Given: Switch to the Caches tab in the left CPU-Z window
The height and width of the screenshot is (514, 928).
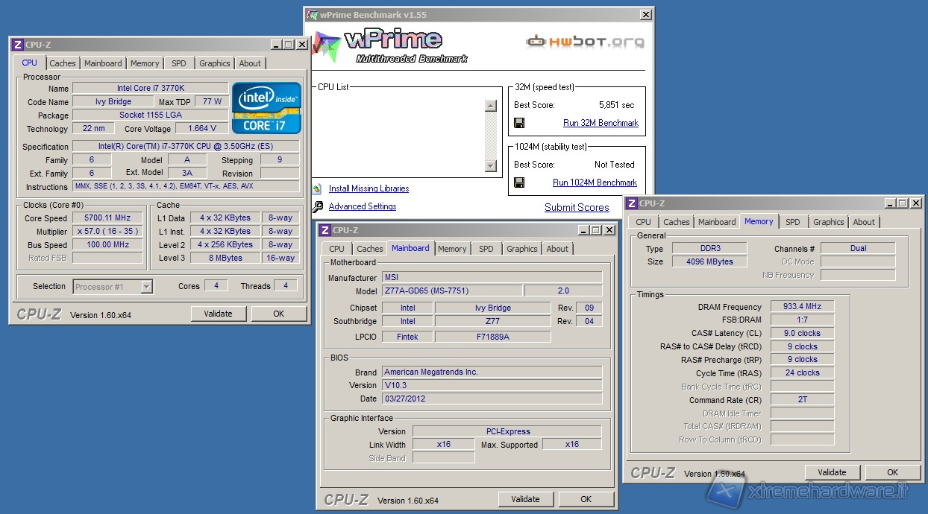Looking at the screenshot, I should click(63, 63).
